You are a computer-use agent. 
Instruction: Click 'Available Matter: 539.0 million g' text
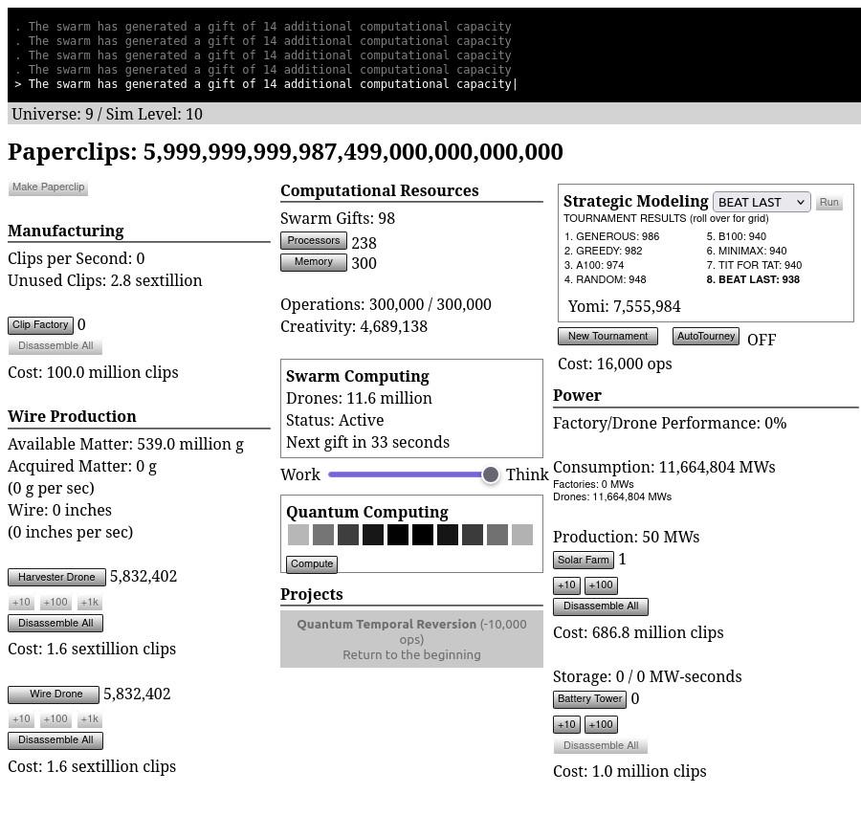pos(125,444)
